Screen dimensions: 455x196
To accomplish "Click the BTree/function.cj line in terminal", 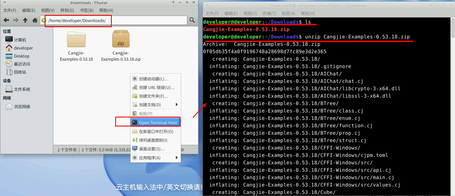I will (291, 126).
